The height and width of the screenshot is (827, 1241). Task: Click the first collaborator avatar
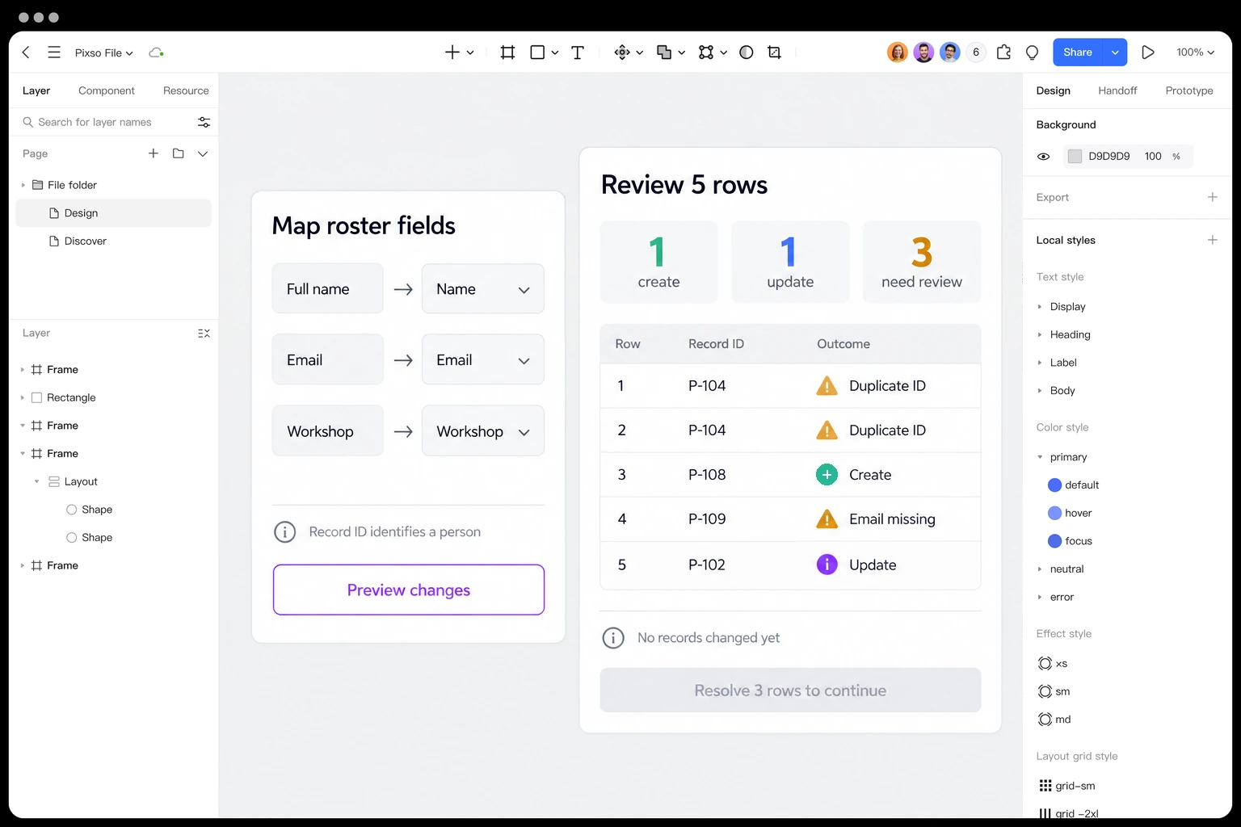click(898, 52)
